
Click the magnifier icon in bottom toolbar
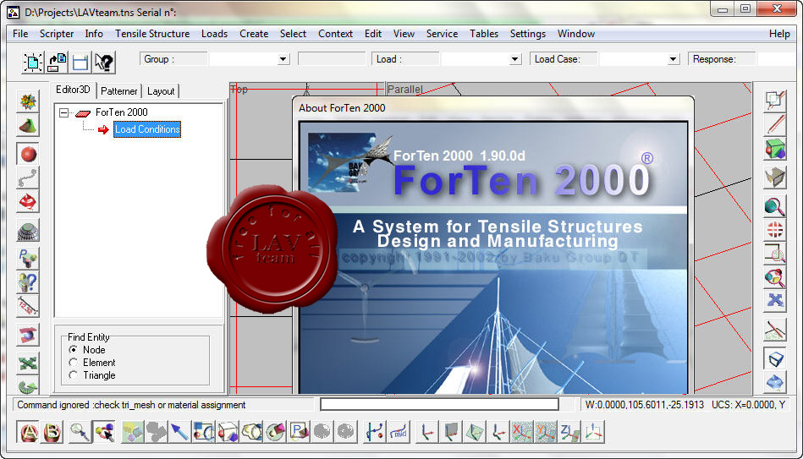pyautogui.click(x=80, y=433)
